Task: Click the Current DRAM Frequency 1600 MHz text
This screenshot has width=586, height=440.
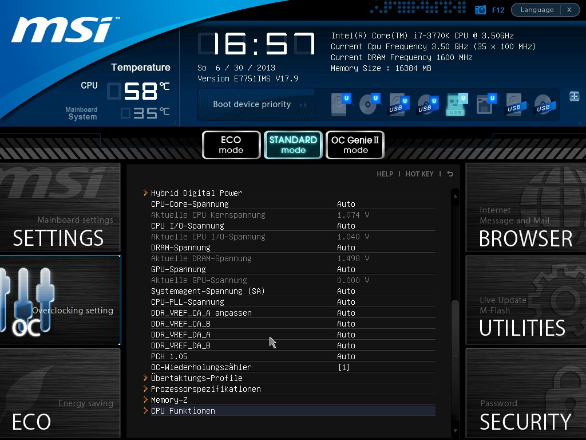Action: tap(401, 58)
